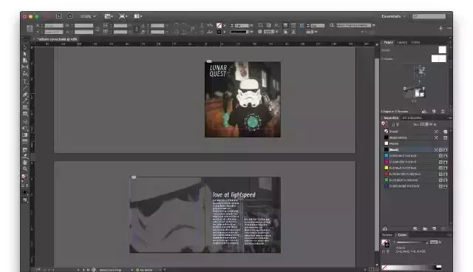Click the Lunar Quest cover page image

click(x=242, y=100)
